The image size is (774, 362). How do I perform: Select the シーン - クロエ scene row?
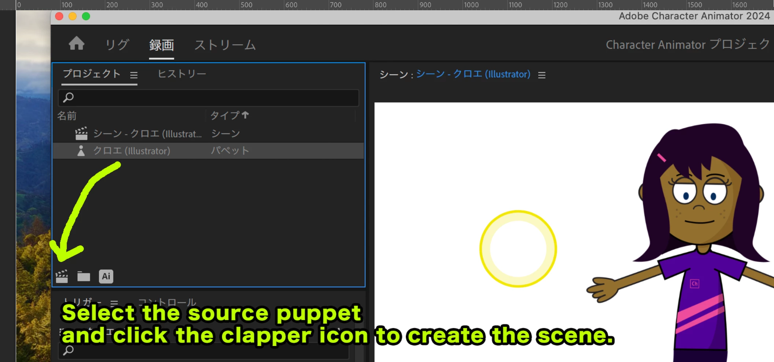pyautogui.click(x=208, y=134)
